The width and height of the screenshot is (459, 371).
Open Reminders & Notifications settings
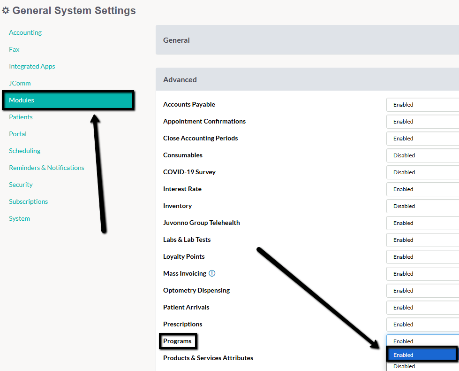pos(46,168)
